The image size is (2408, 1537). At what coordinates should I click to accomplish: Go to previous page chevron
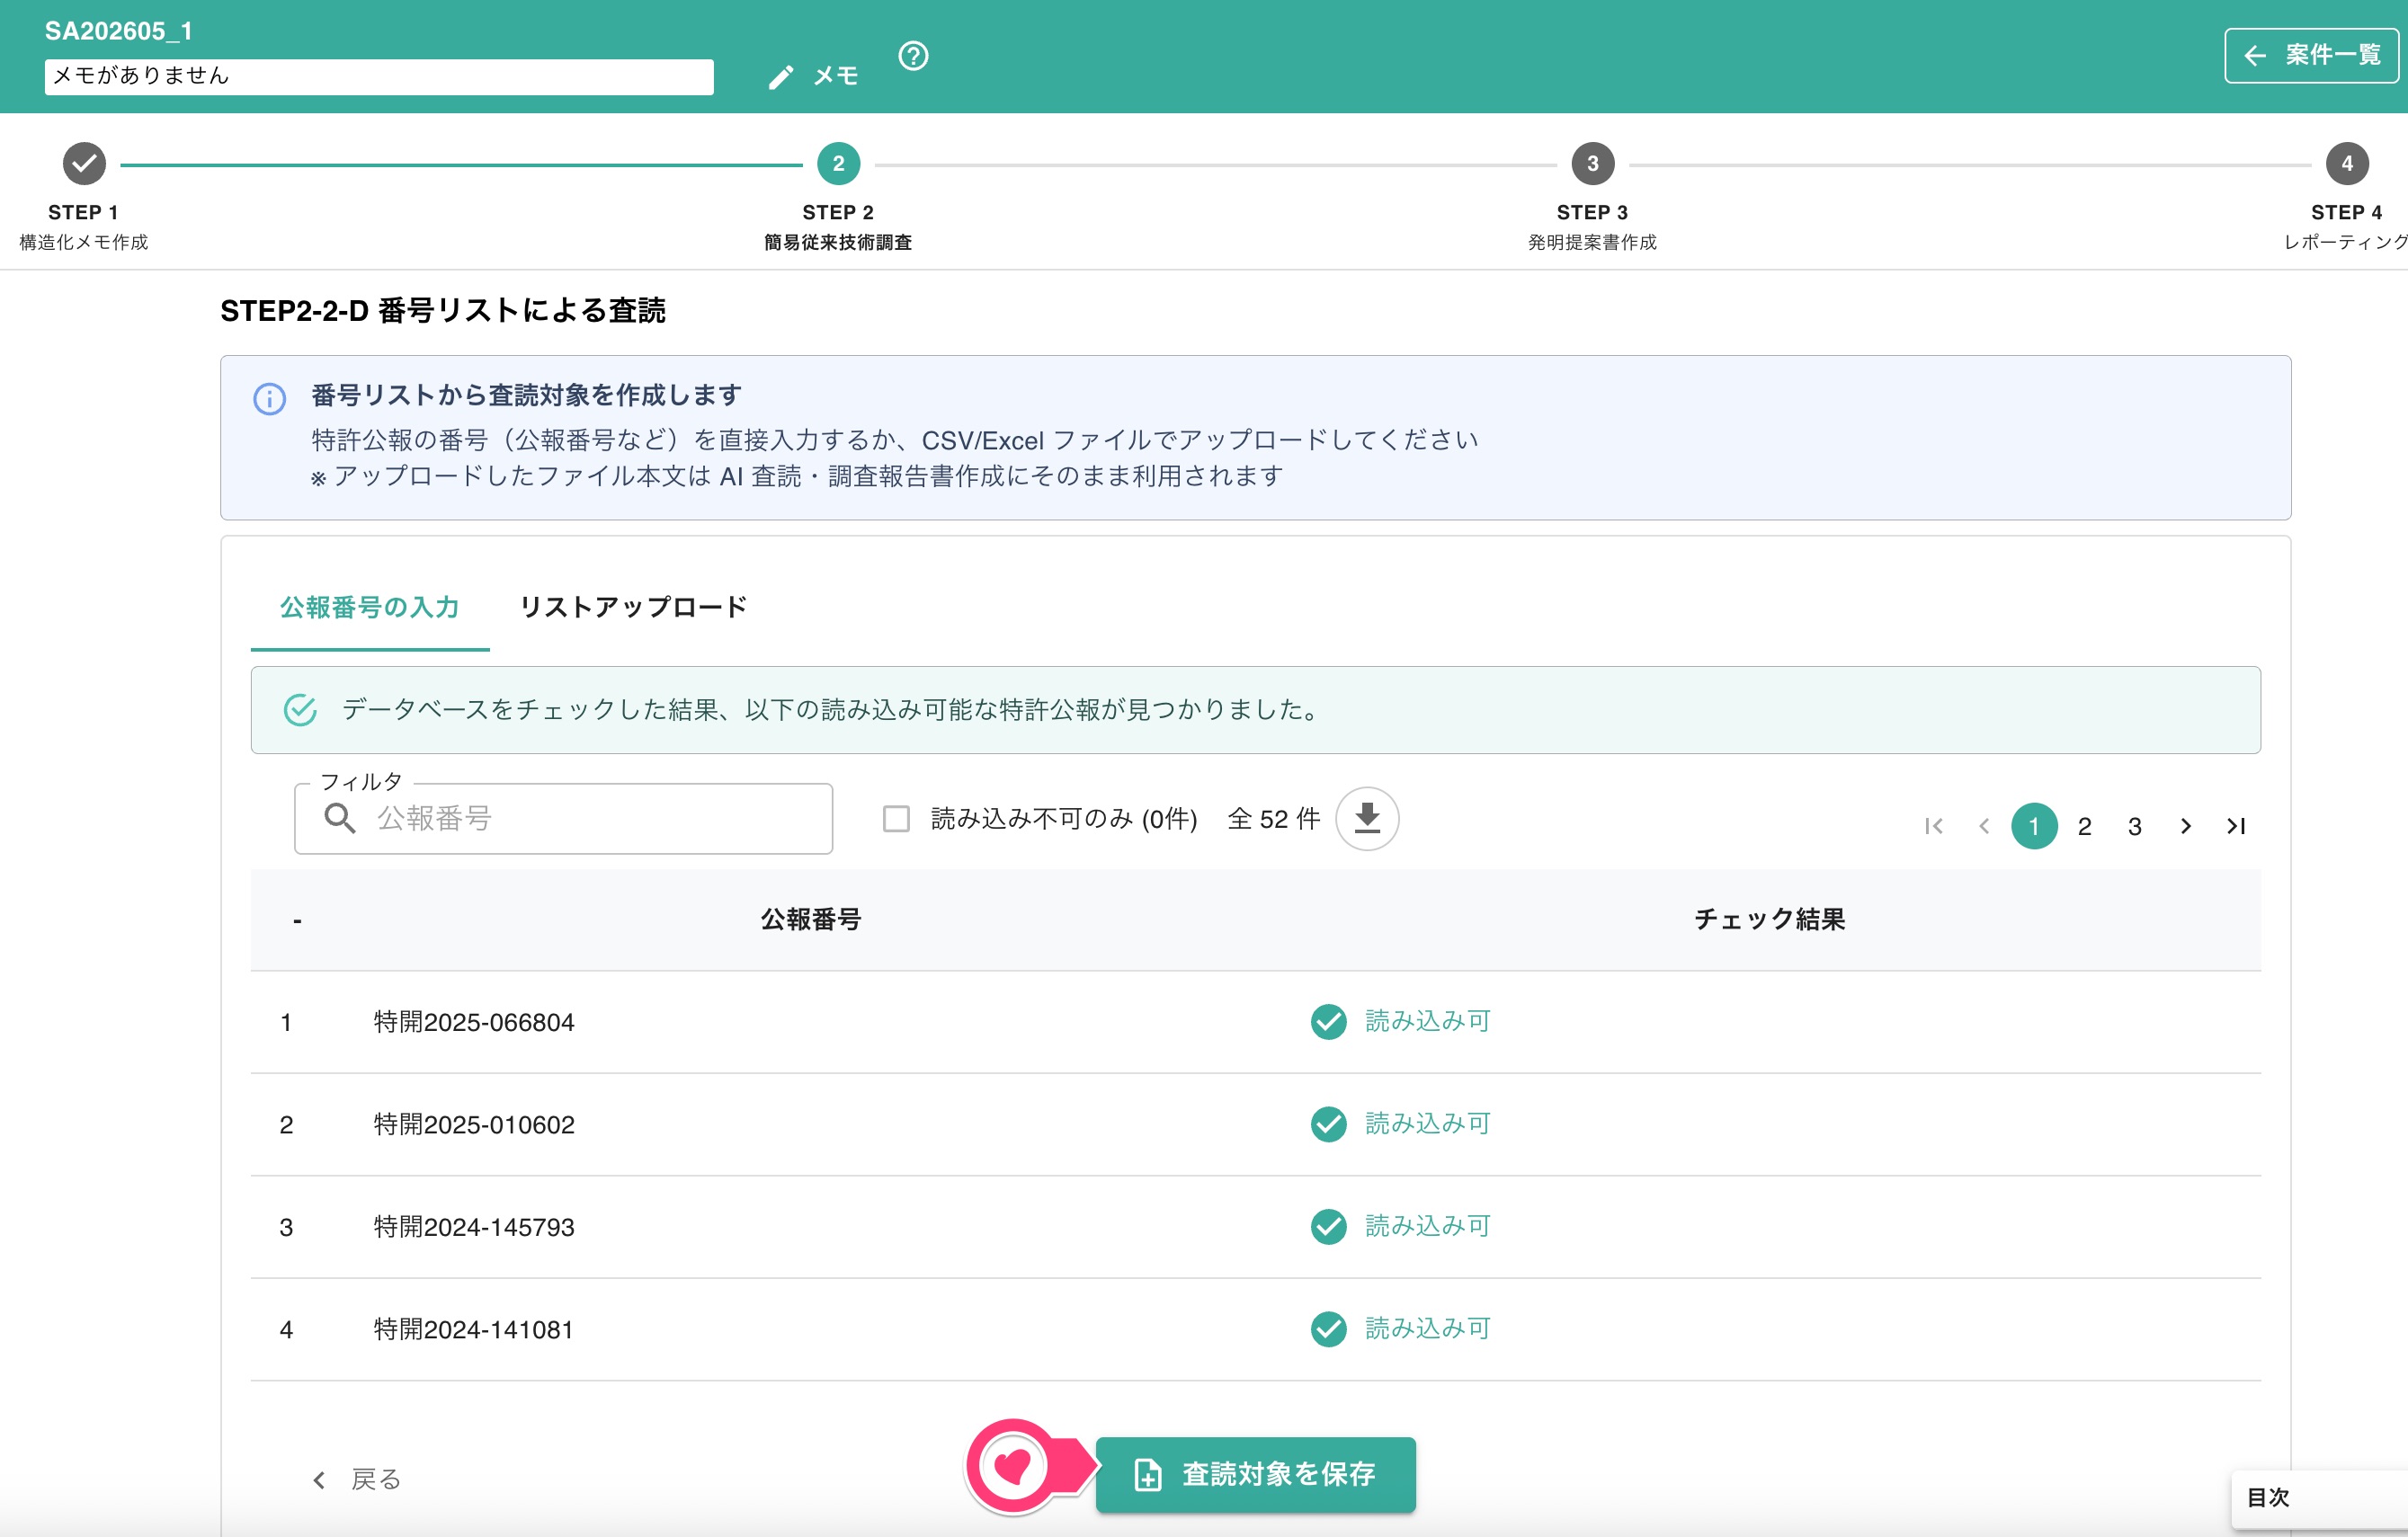pyautogui.click(x=1984, y=826)
